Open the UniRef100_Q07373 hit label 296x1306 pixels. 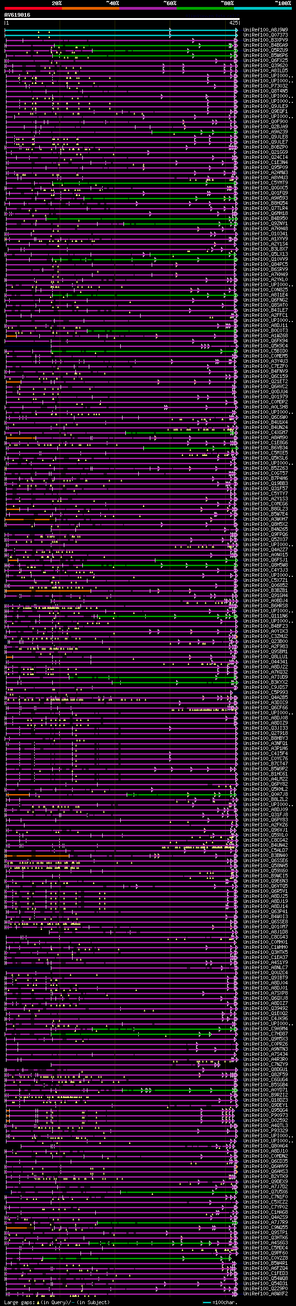pos(265,35)
